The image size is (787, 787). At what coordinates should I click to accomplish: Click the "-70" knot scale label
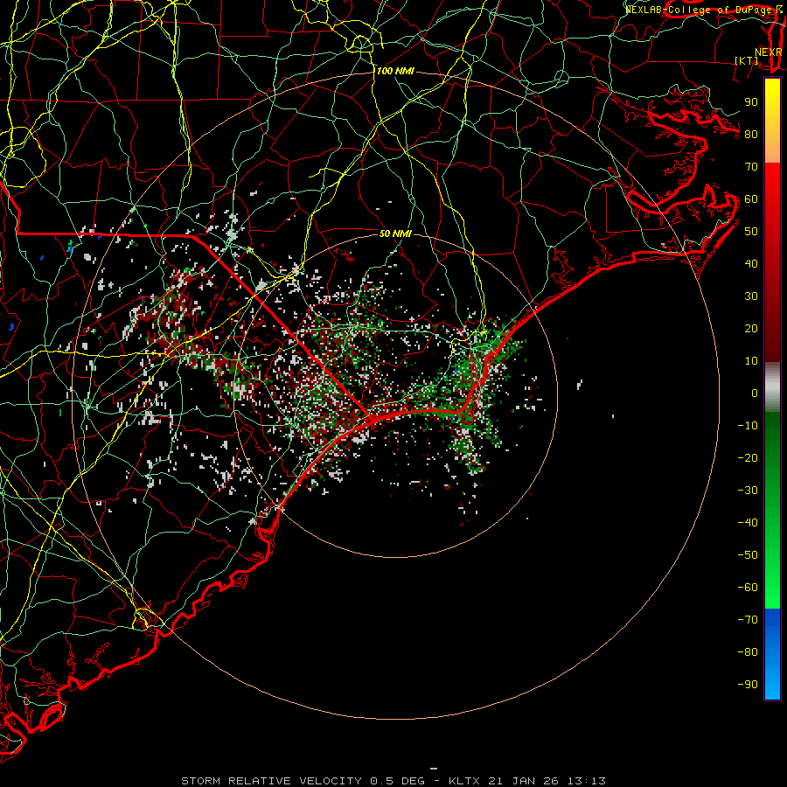pos(748,620)
